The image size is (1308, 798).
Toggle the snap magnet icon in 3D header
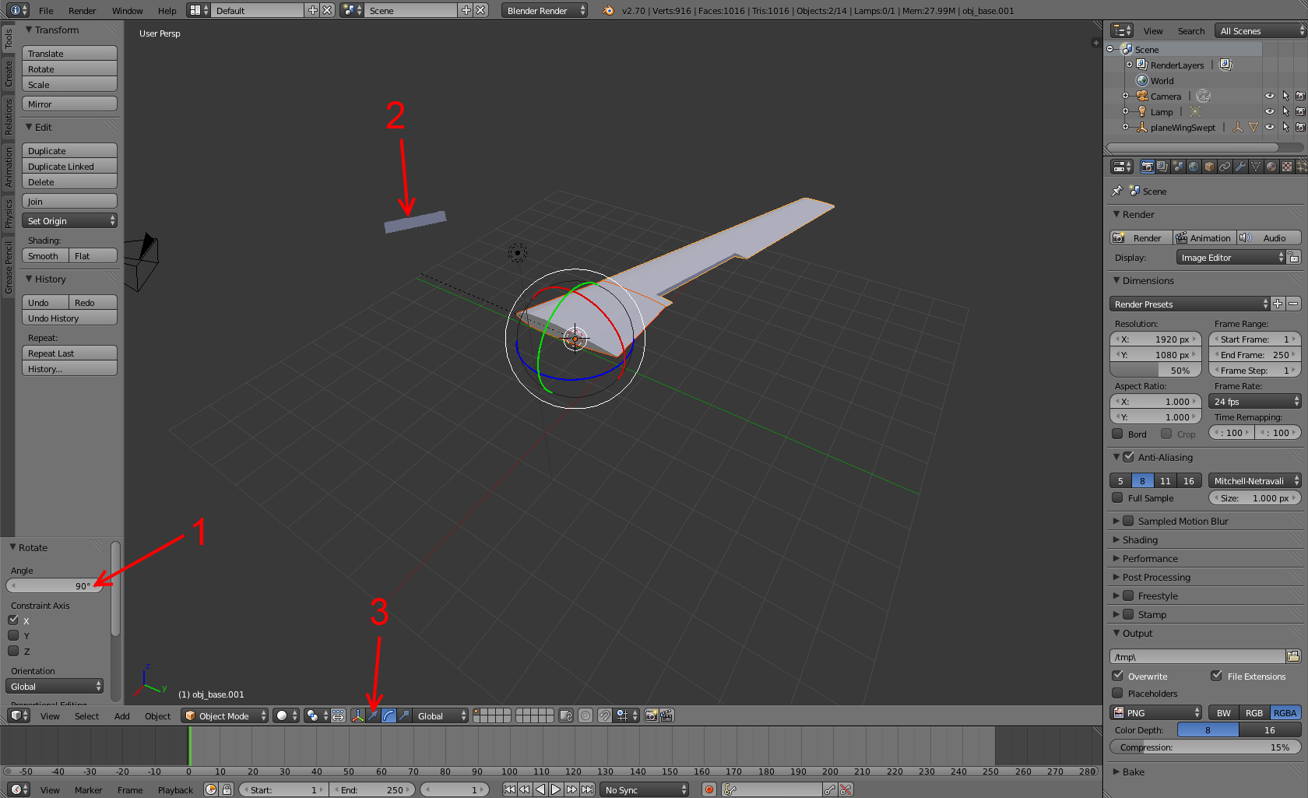coord(605,715)
